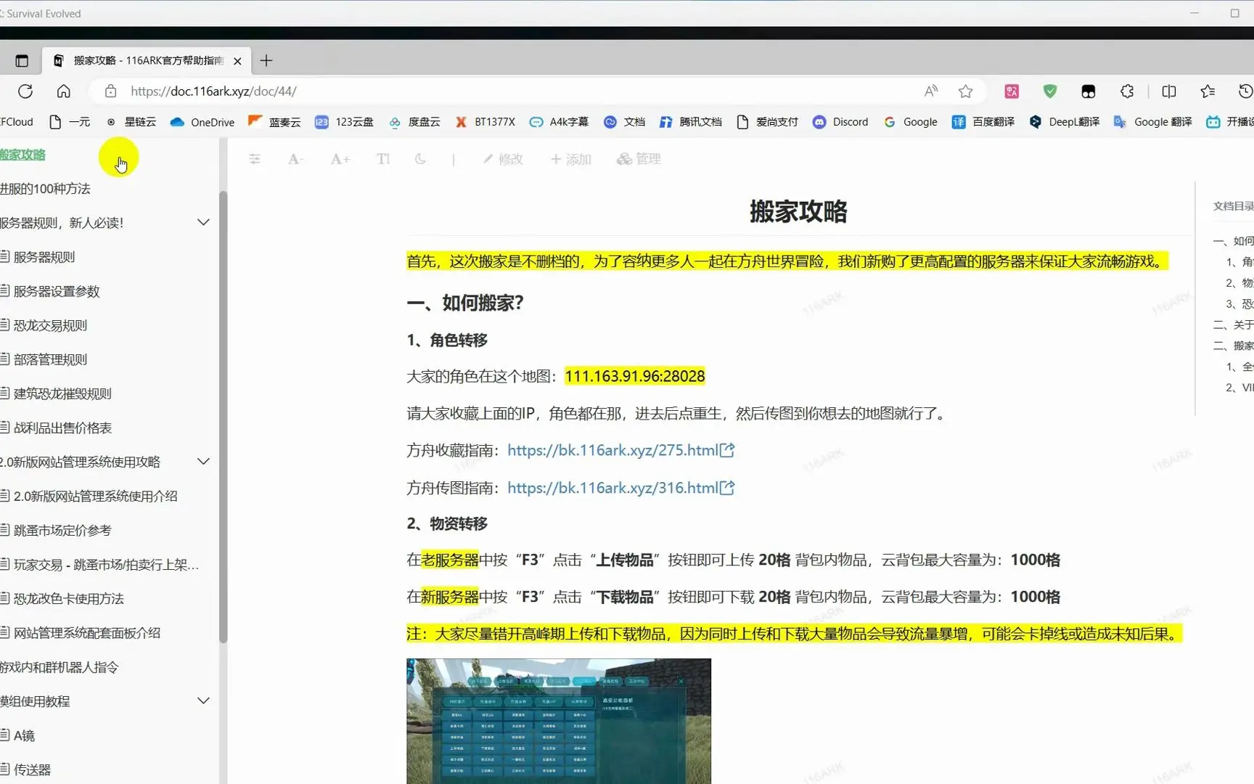Image resolution: width=1254 pixels, height=784 pixels.
Task: Toggle AdGuard protection shield icon
Action: point(1049,91)
